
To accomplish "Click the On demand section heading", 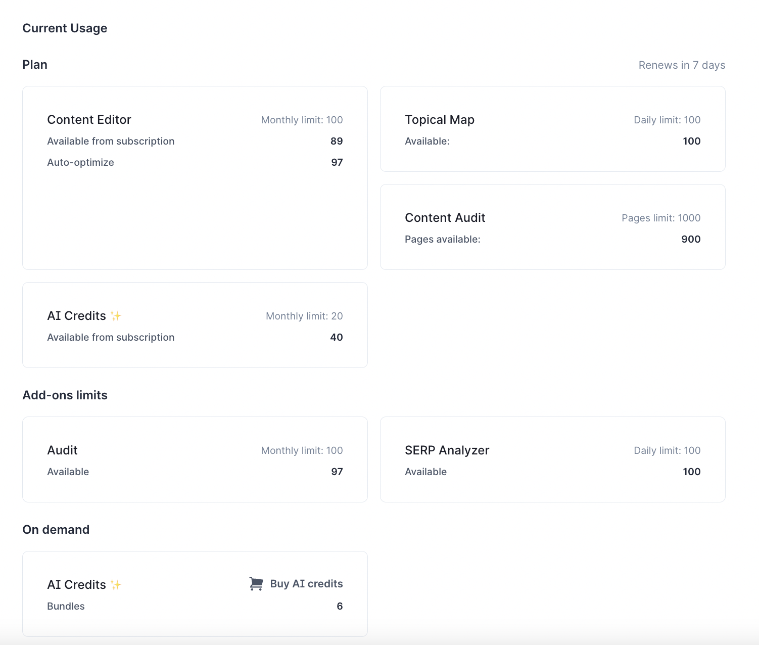I will tap(56, 530).
